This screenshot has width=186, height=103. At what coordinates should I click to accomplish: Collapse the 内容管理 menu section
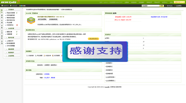tap(12, 29)
